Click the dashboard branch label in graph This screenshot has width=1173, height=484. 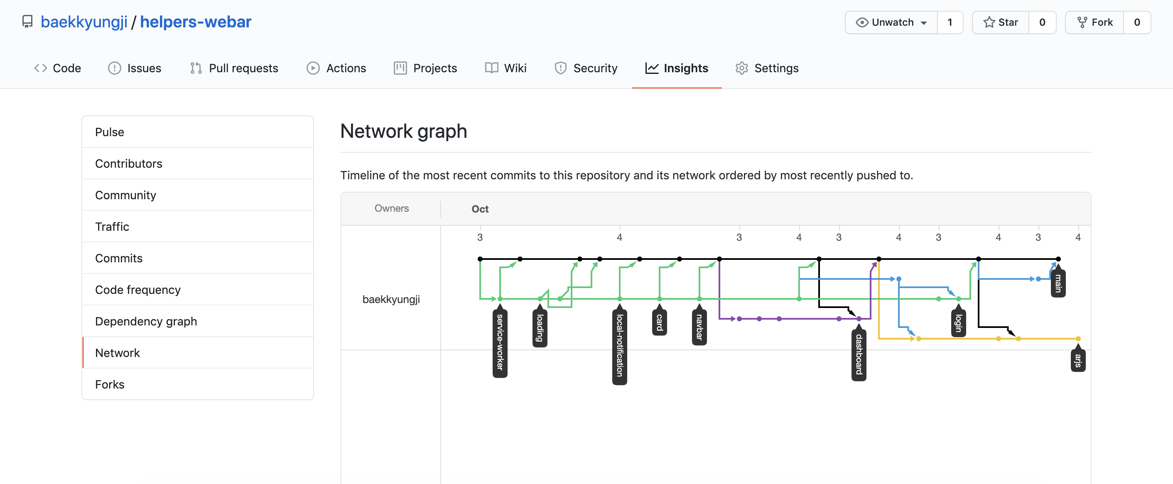pyautogui.click(x=859, y=355)
